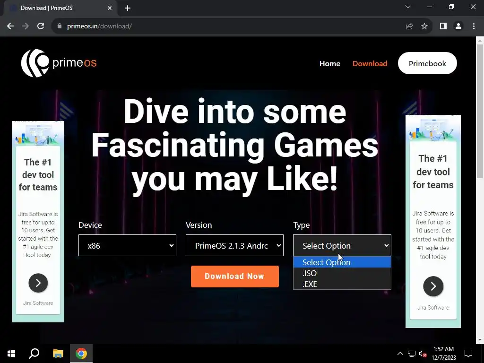Viewport: 484px width, 363px height.
Task: Close the Download | PrimeOS tab
Action: (110, 8)
